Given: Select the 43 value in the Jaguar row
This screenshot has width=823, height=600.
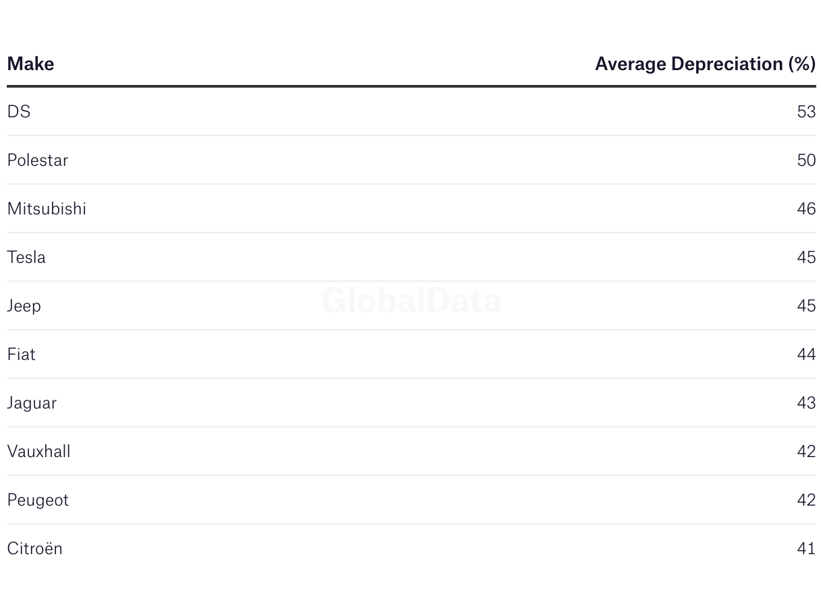Looking at the screenshot, I should point(806,402).
